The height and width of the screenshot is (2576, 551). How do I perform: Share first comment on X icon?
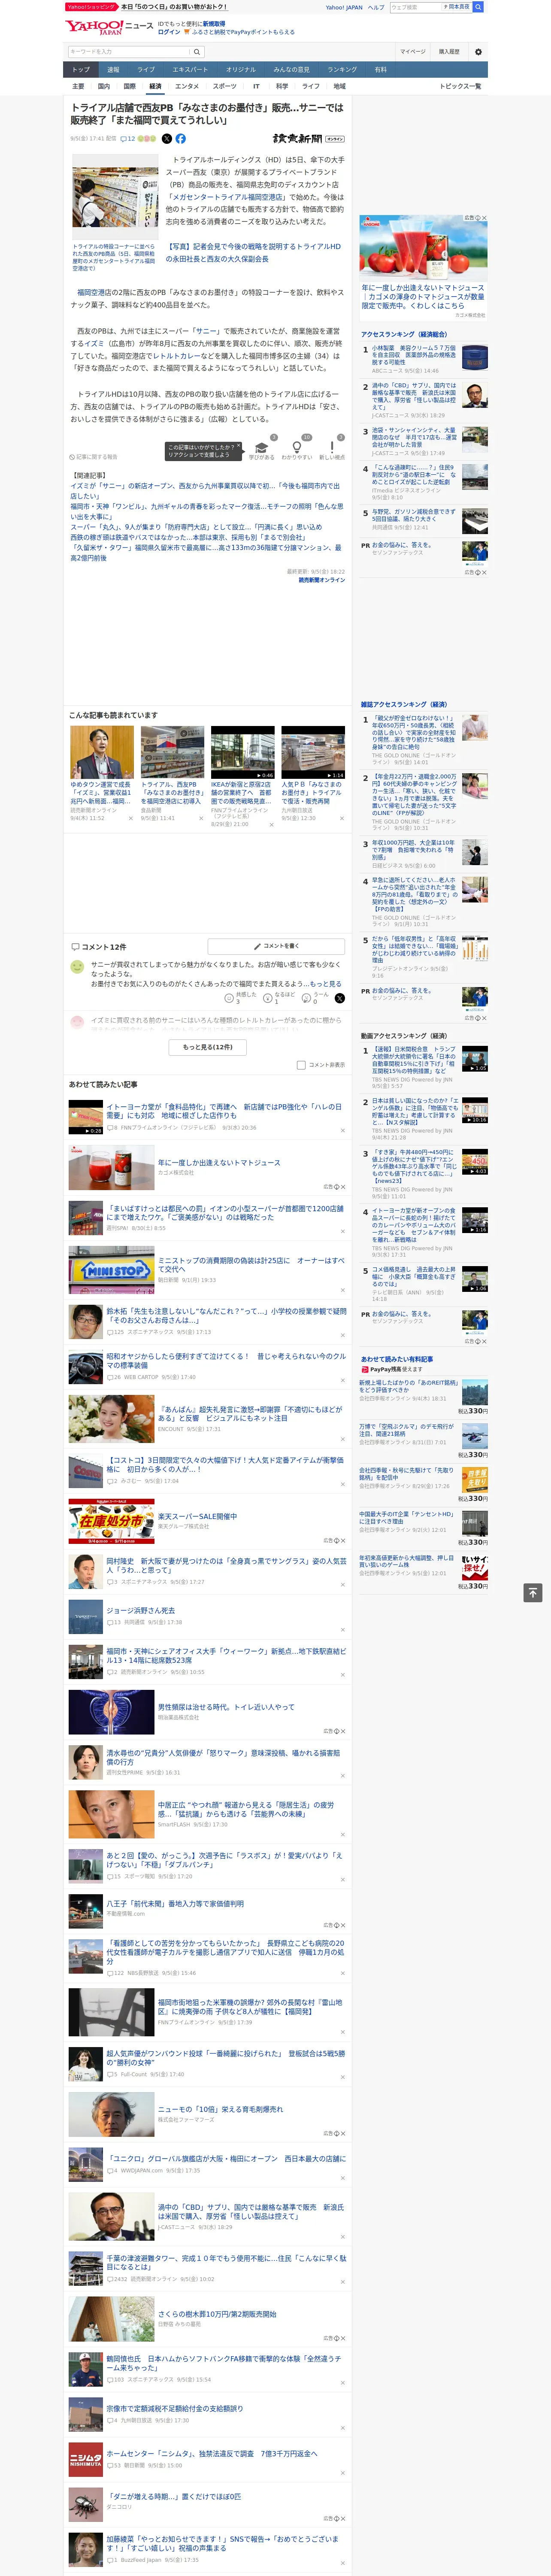pyautogui.click(x=339, y=998)
